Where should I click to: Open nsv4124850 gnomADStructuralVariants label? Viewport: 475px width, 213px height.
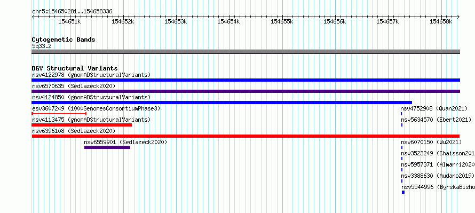(91, 97)
